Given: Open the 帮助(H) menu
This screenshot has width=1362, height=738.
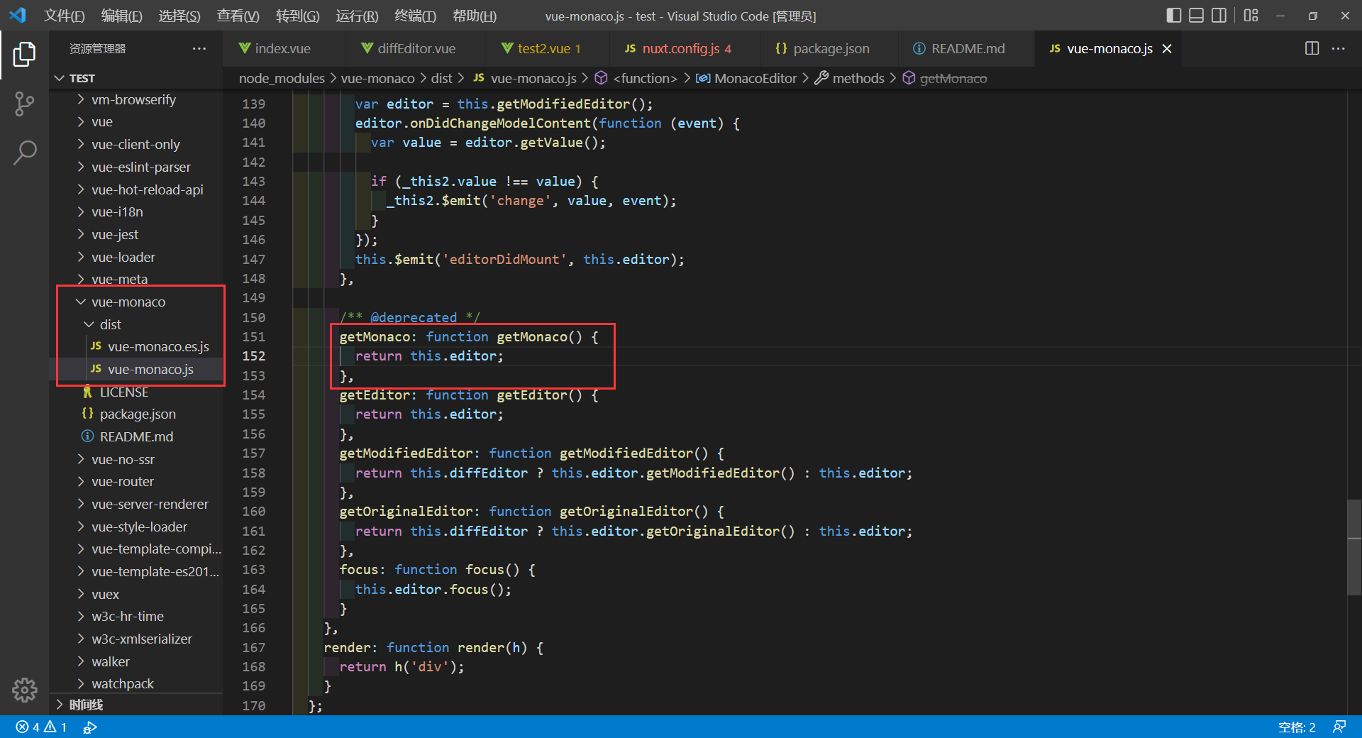Looking at the screenshot, I should coord(475,16).
